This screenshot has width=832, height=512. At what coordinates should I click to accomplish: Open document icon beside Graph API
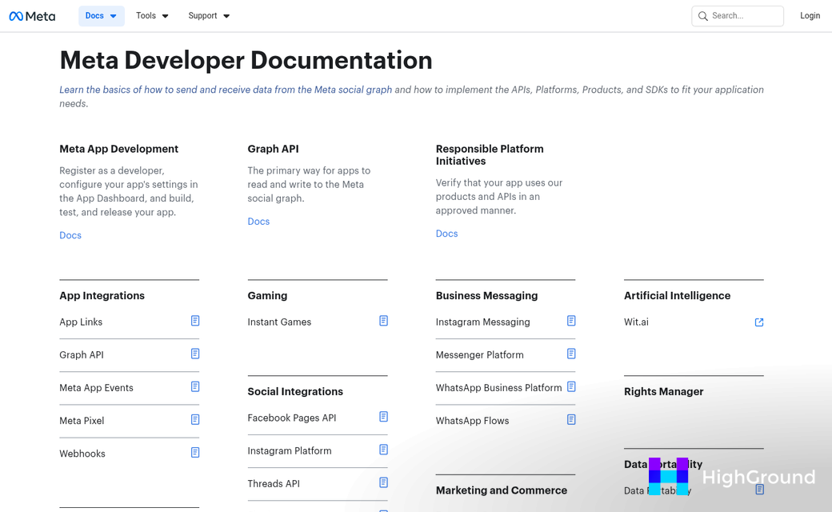pos(195,354)
